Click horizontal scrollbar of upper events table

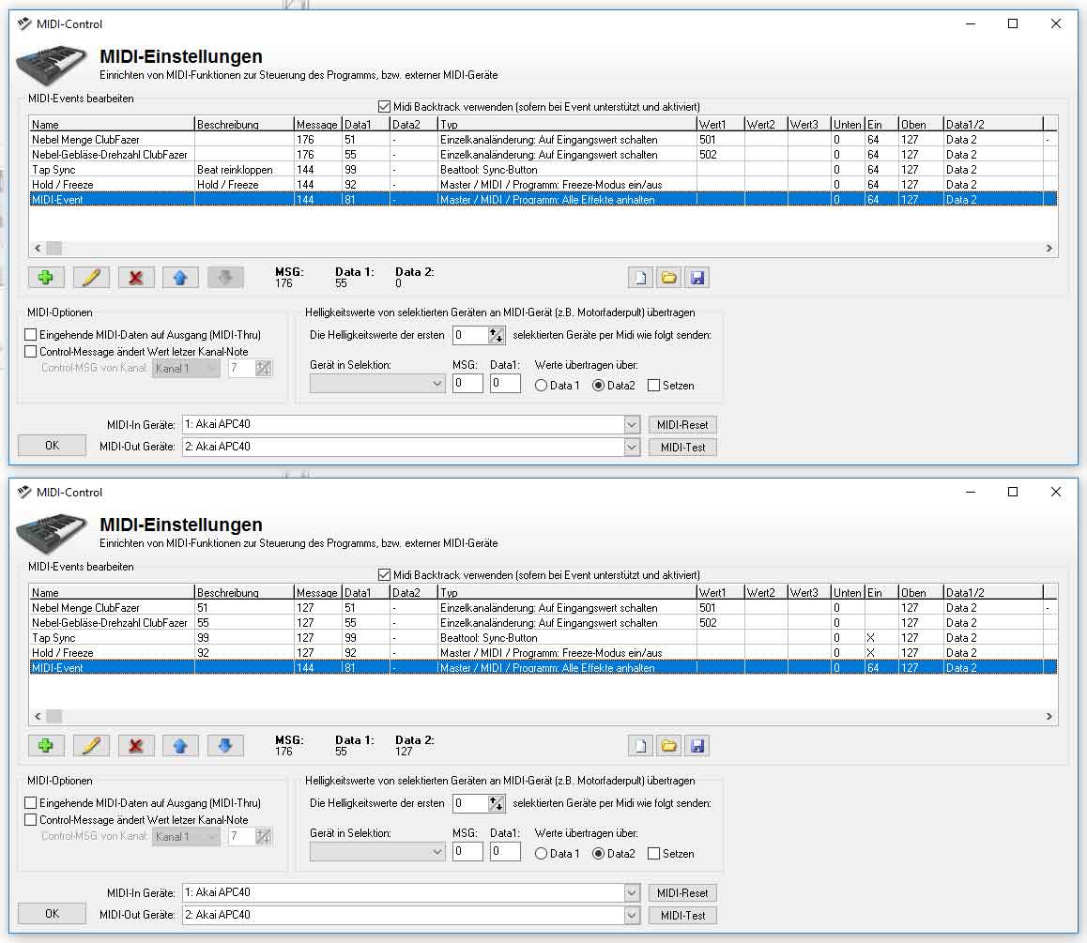[544, 249]
